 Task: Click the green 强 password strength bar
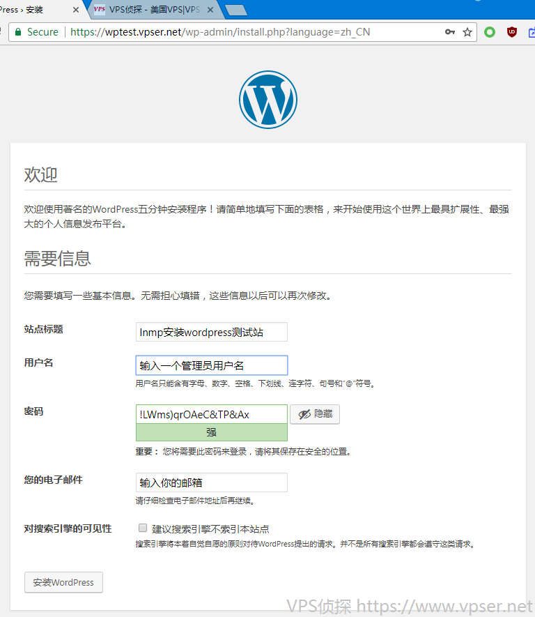coord(211,432)
